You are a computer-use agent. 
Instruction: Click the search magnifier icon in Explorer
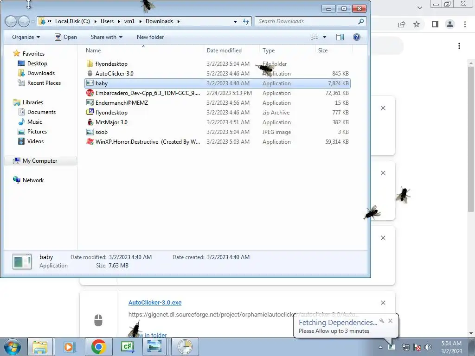tap(361, 21)
